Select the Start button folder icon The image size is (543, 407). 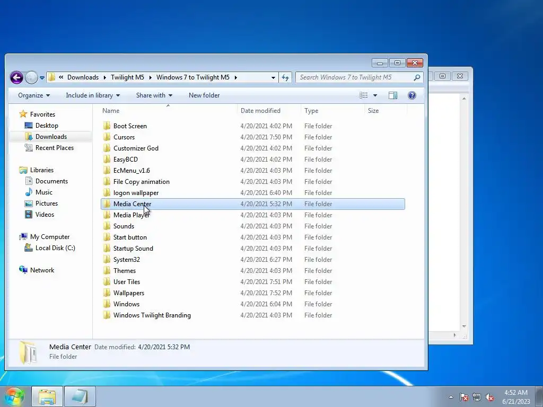(107, 237)
